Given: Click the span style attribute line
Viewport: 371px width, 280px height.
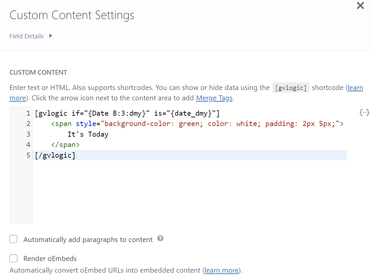Looking at the screenshot, I should pyautogui.click(x=197, y=124).
